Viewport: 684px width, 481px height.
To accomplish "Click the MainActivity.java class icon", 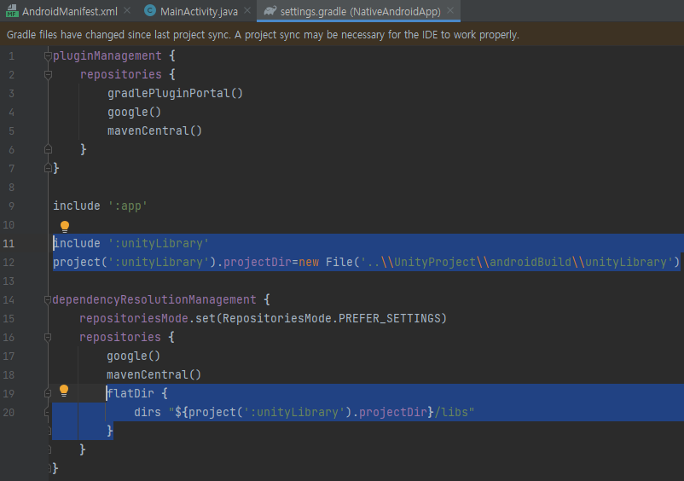I will (150, 11).
